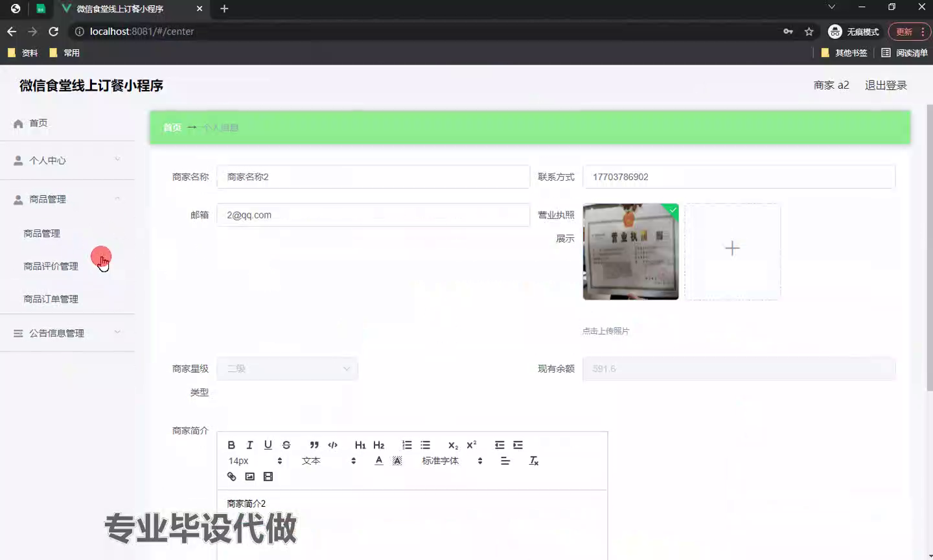Viewport: 933px width, 560px height.
Task: Open the 文本 heading type dropdown
Action: (x=328, y=461)
